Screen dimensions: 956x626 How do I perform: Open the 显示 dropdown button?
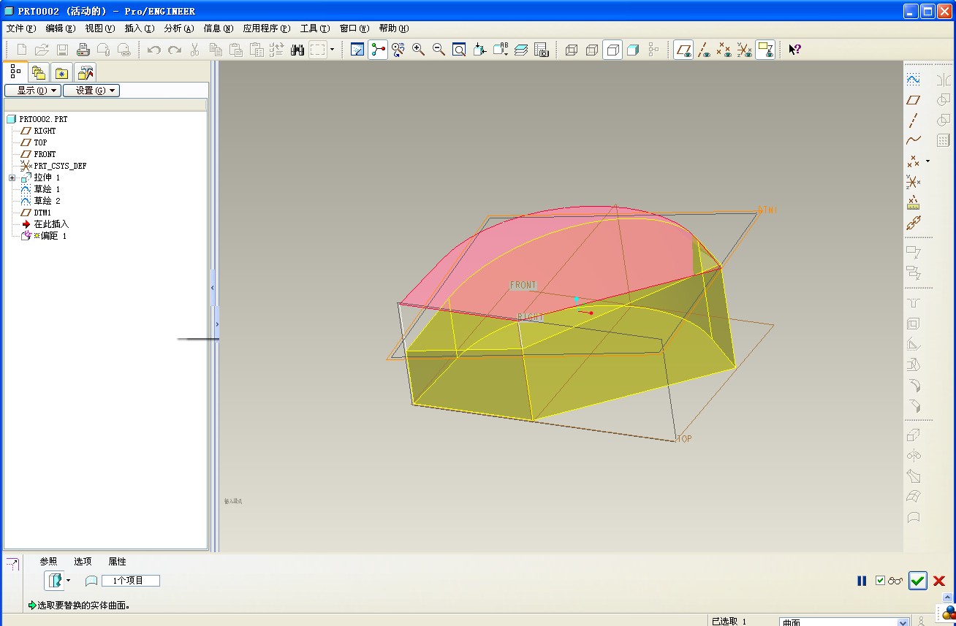click(32, 91)
